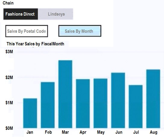Select the Jun sales bar
Image resolution: width=164 pixels, height=137 pixels.
tap(118, 100)
